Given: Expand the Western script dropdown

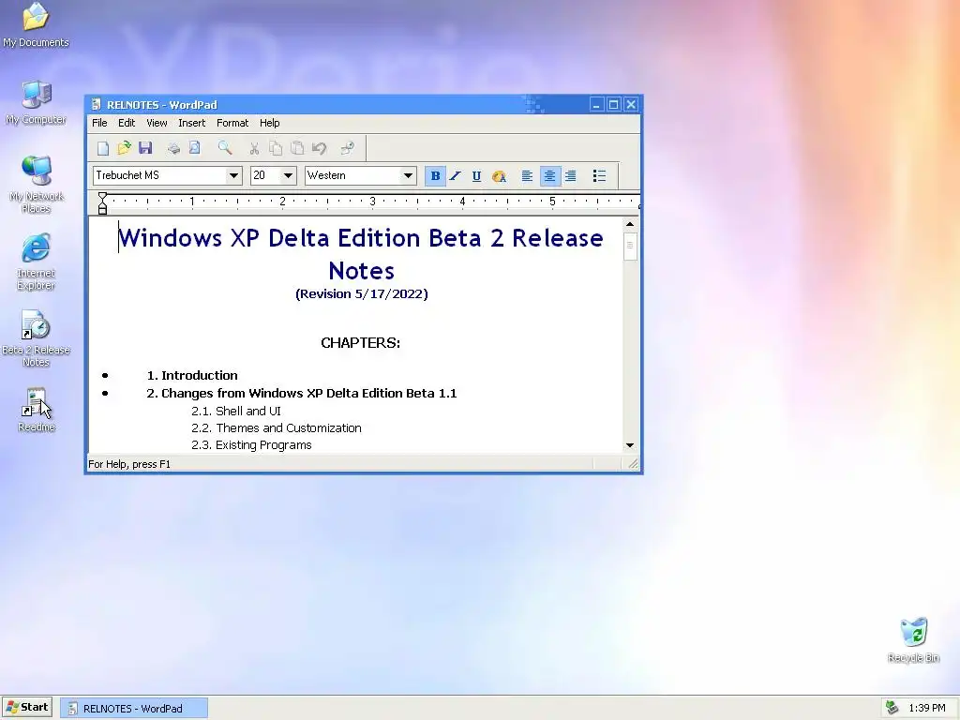Looking at the screenshot, I should pos(408,175).
